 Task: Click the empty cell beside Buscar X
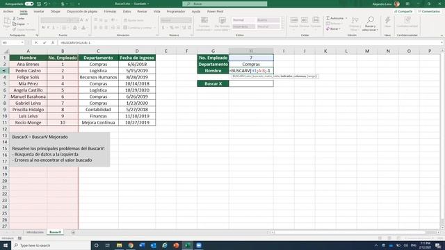251,83
